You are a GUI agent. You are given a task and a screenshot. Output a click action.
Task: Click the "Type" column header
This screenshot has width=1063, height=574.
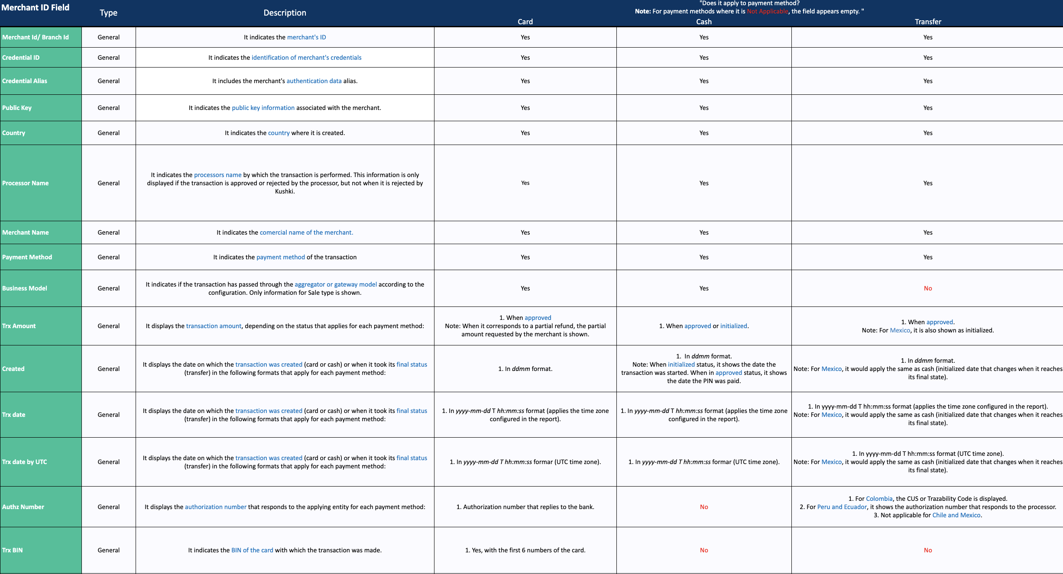point(108,13)
